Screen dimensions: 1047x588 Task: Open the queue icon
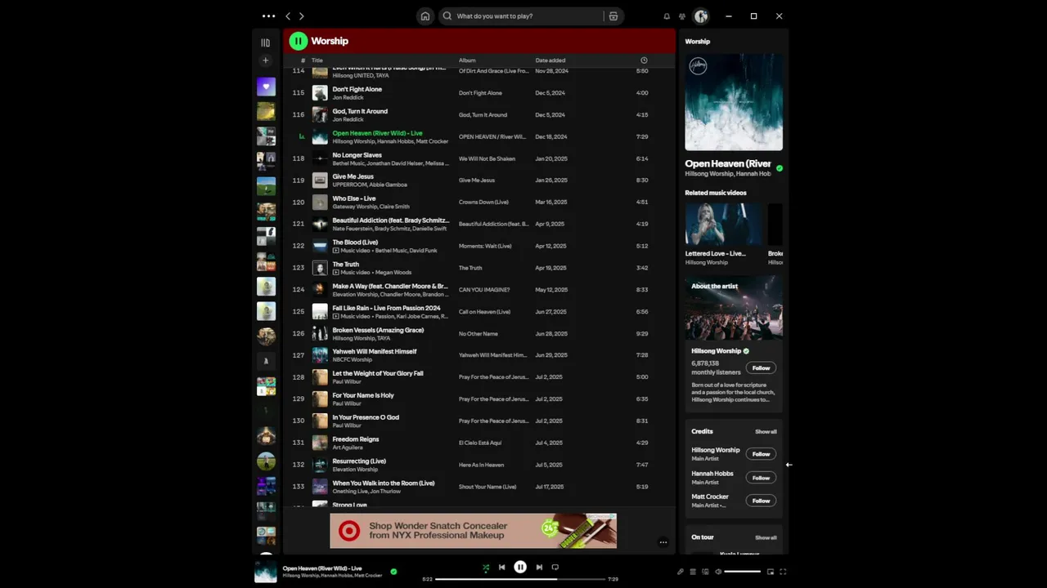pyautogui.click(x=693, y=572)
